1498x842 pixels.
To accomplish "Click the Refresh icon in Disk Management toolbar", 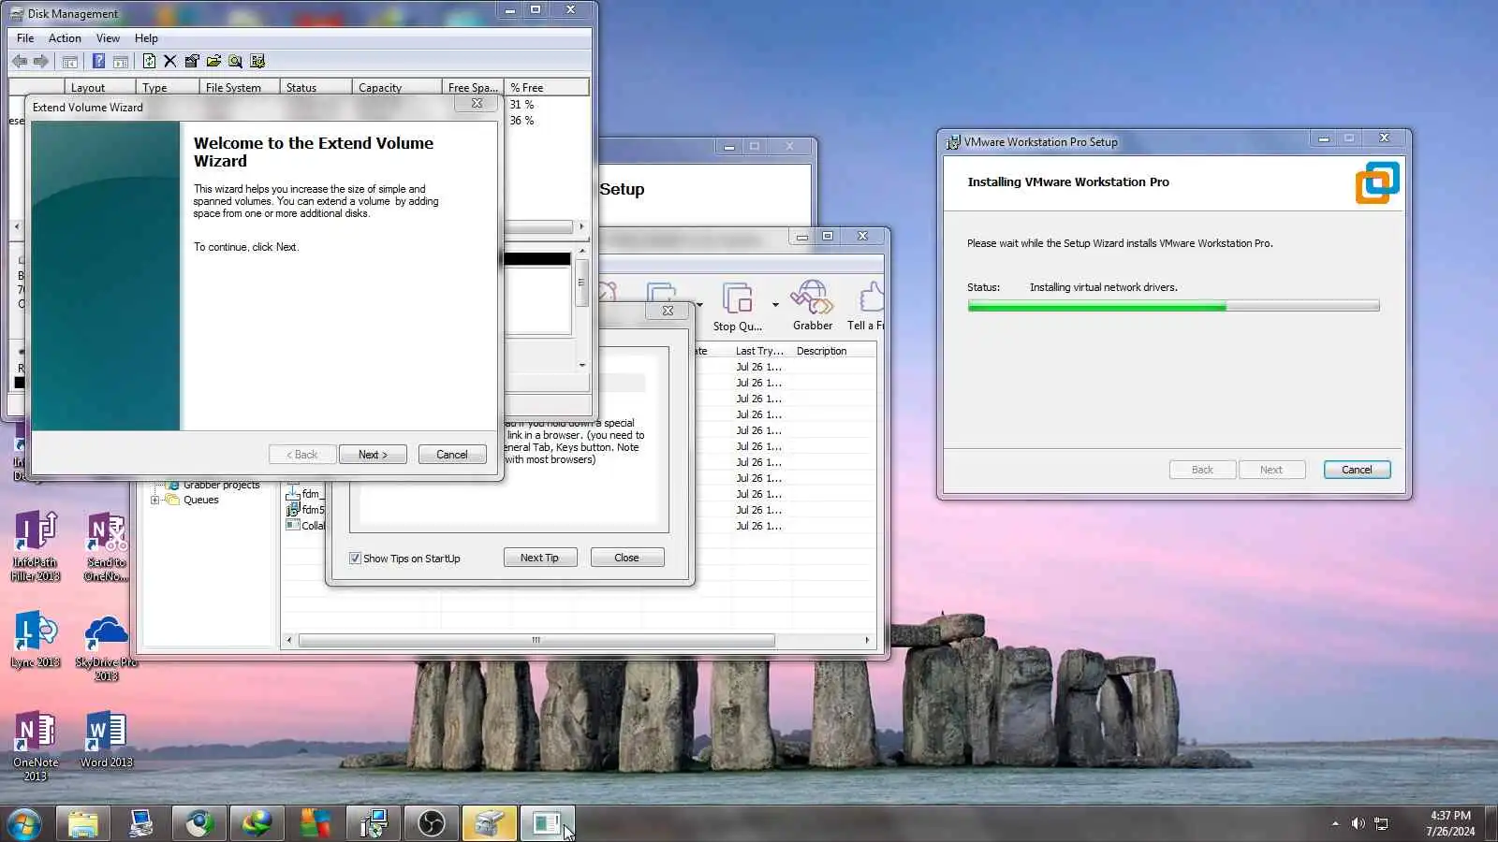I will point(149,62).
